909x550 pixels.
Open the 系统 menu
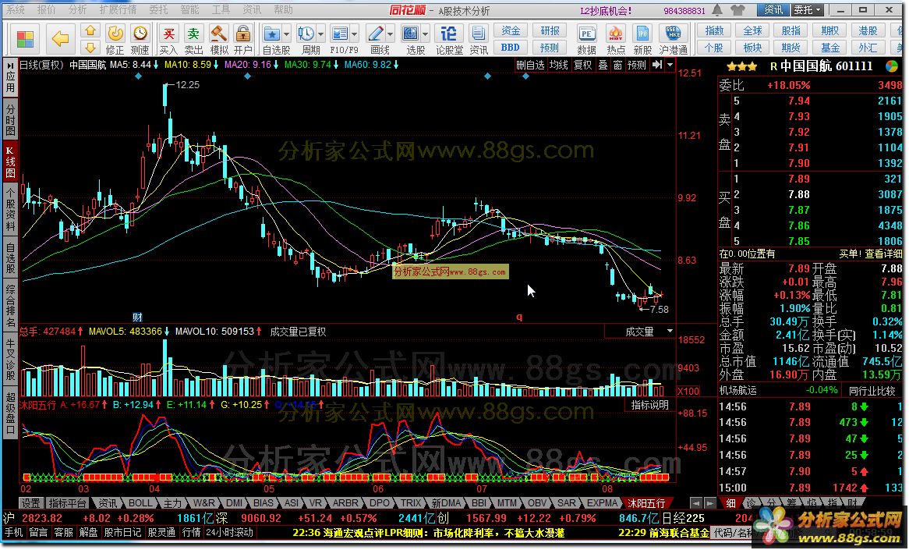[x=15, y=10]
